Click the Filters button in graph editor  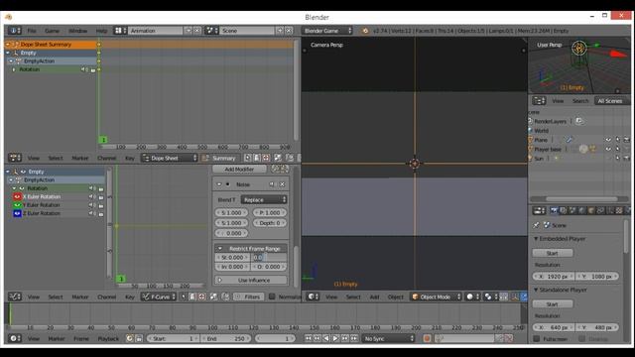click(248, 297)
